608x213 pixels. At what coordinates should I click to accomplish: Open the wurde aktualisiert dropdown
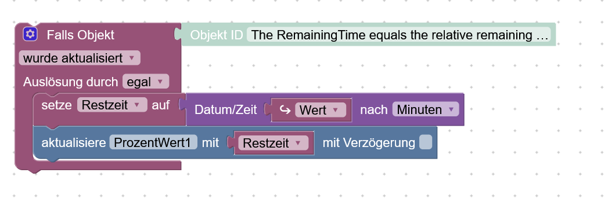pyautogui.click(x=80, y=58)
